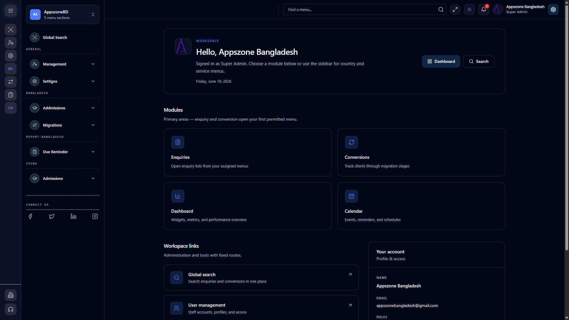The image size is (569, 320).
Task: Open the Enquiries module card
Action: click(x=247, y=152)
